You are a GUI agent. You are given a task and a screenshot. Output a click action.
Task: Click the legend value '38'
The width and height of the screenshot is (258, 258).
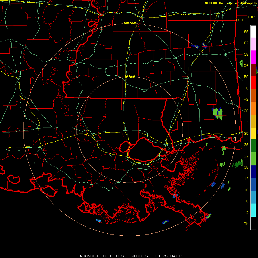(x=246, y=111)
